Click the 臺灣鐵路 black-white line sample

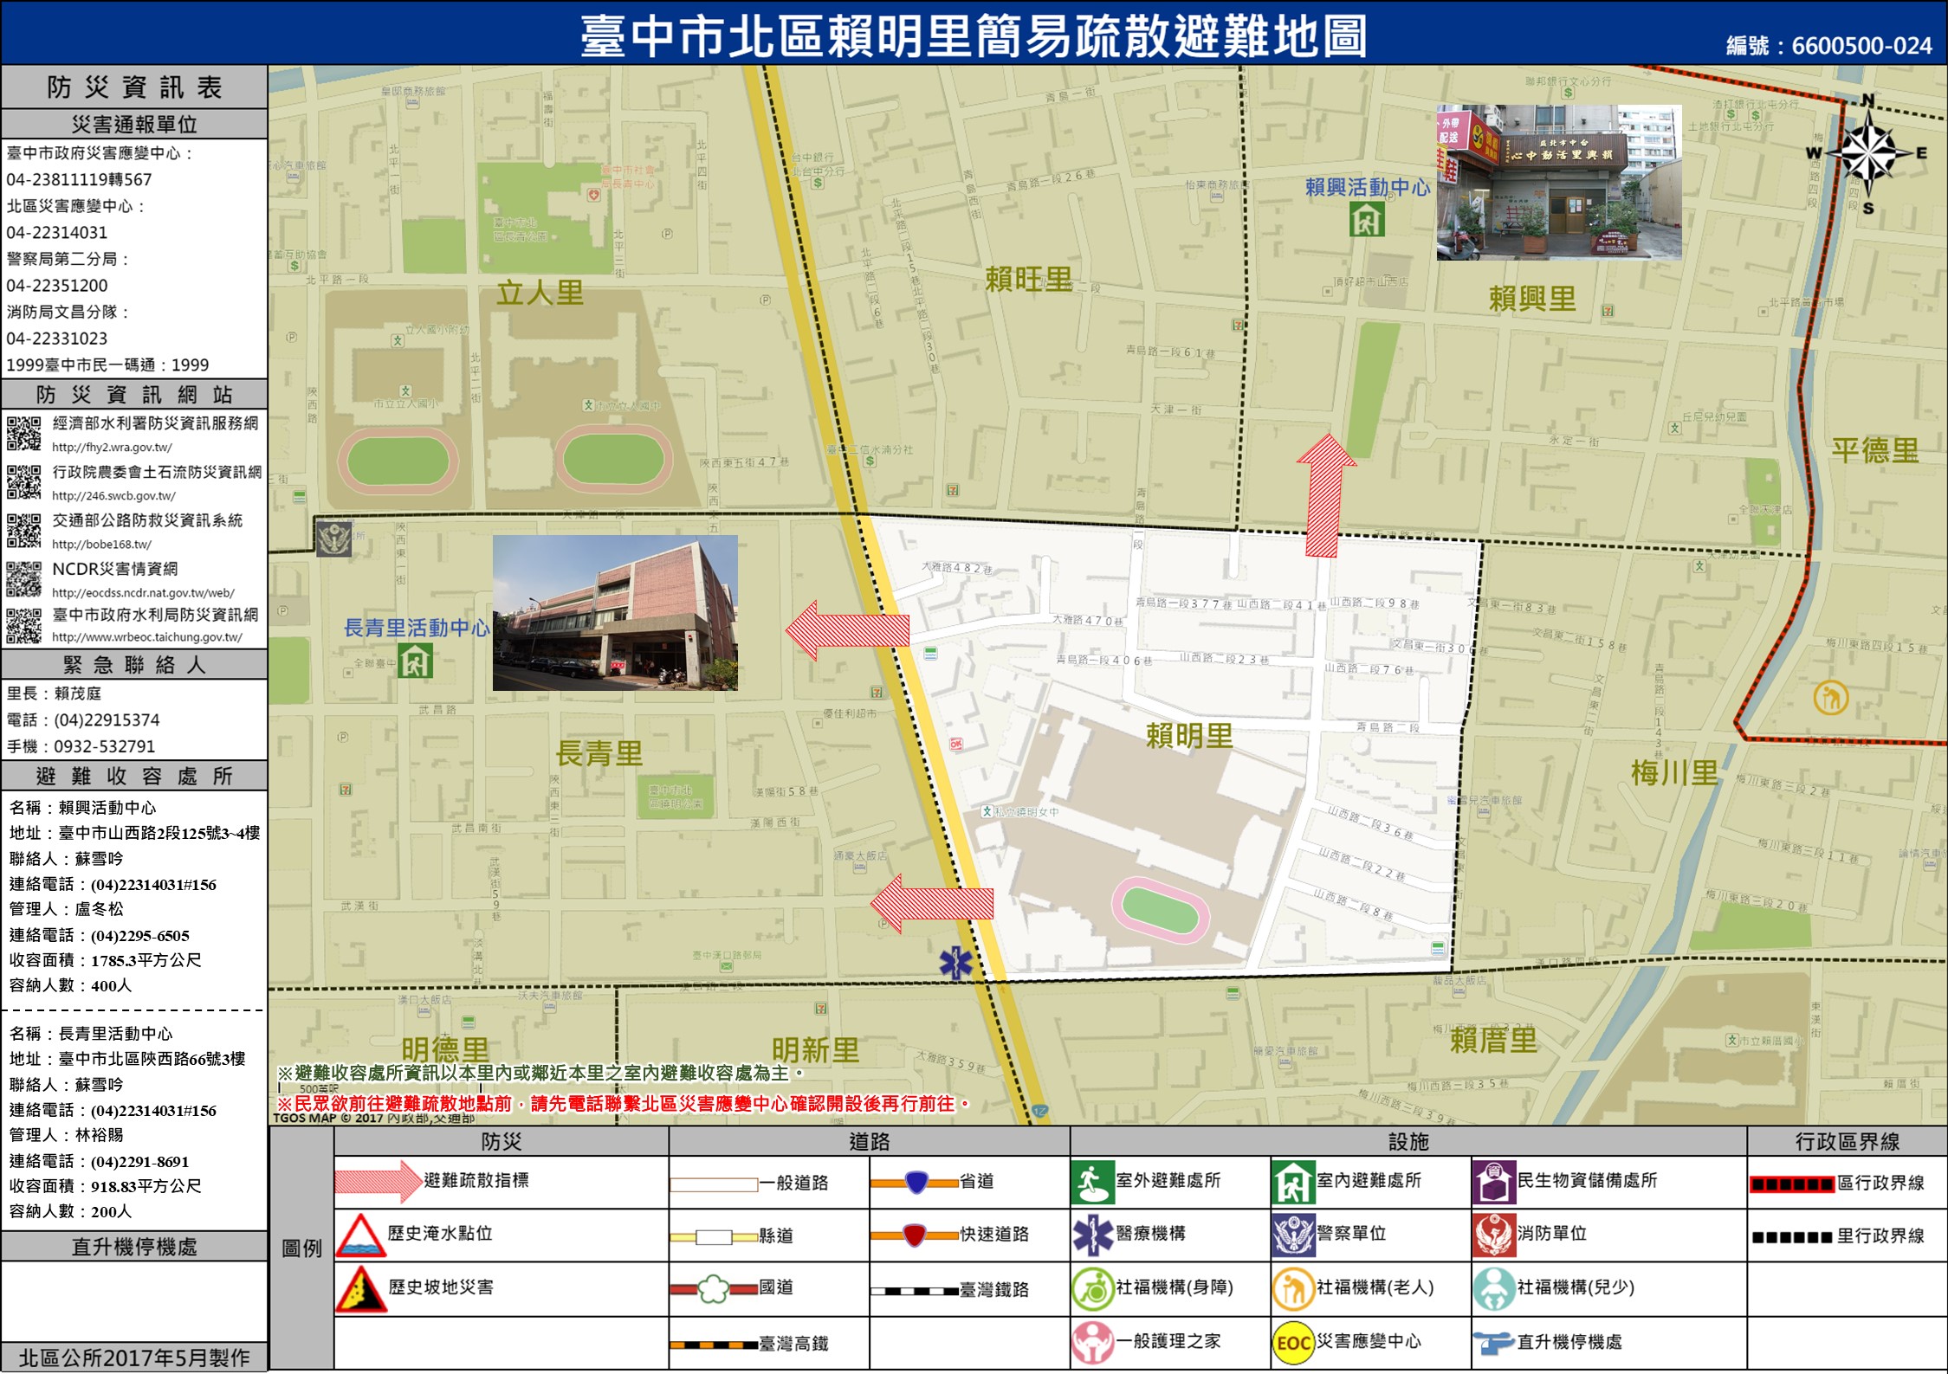click(x=915, y=1291)
